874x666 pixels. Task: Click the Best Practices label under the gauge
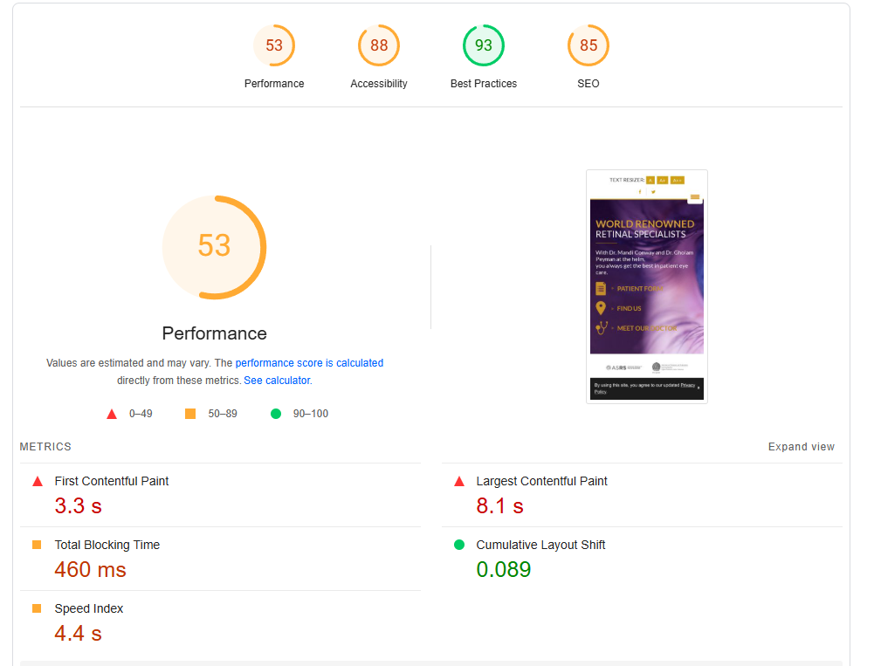(483, 84)
